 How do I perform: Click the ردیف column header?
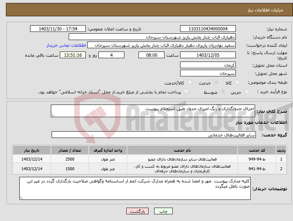point(281,150)
